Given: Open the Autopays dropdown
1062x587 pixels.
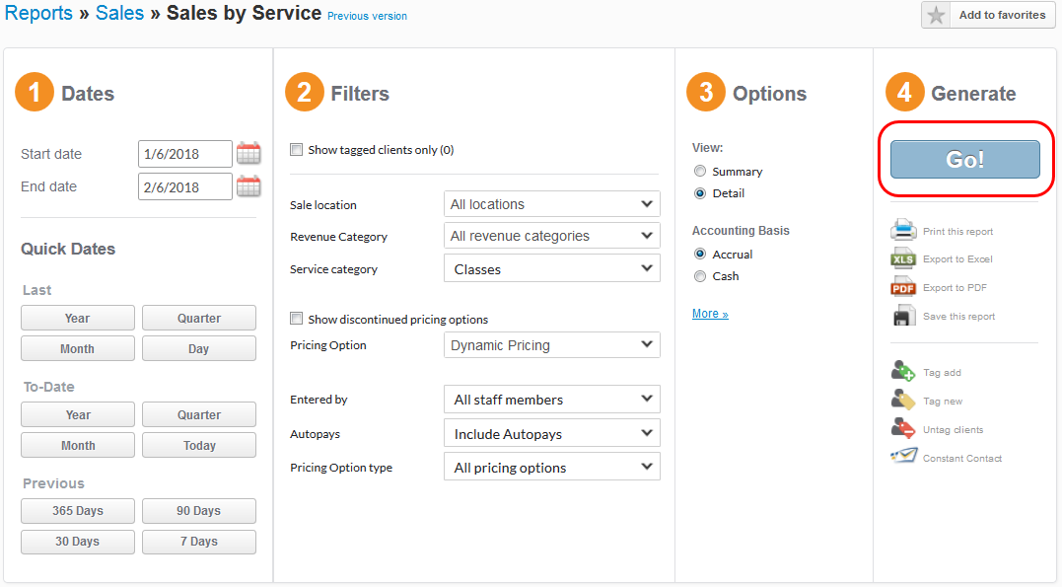Looking at the screenshot, I should tap(551, 432).
